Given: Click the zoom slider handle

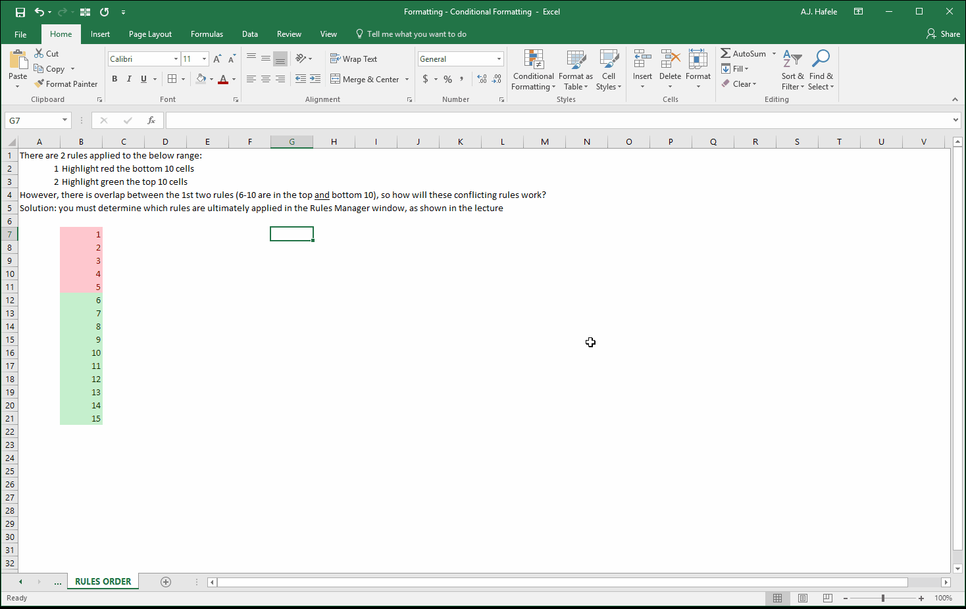Looking at the screenshot, I should pyautogui.click(x=883, y=598).
